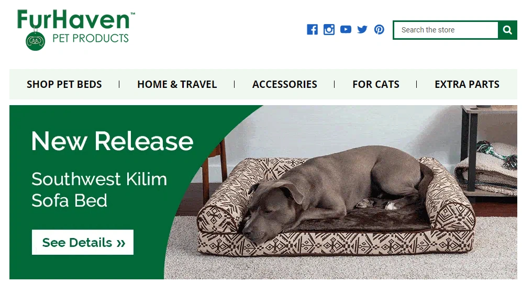
Task: Click the round green pet tag emblem
Action: tap(35, 41)
